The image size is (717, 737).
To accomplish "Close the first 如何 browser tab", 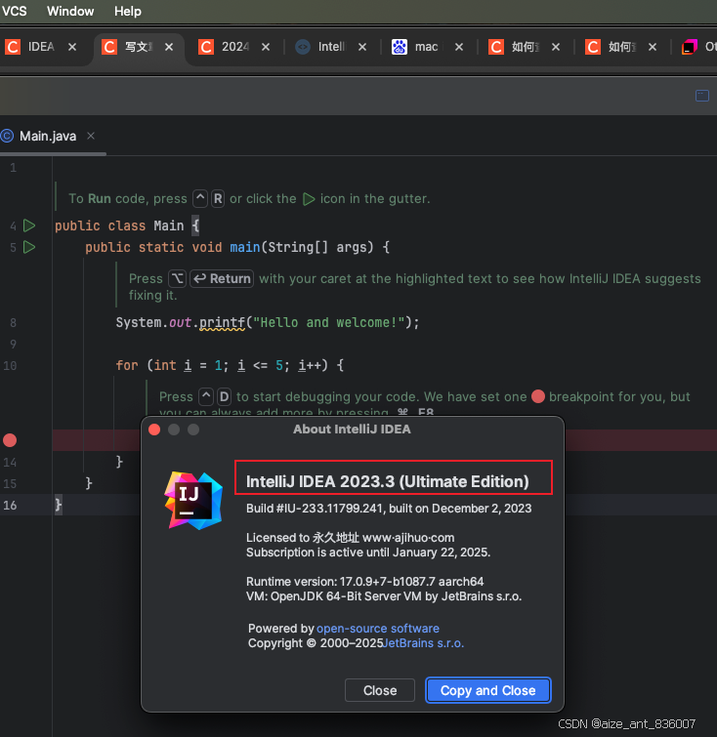I will pos(556,47).
